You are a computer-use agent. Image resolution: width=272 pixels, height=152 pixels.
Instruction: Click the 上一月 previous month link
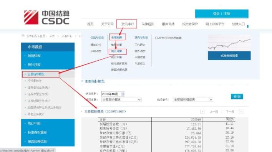point(214,112)
